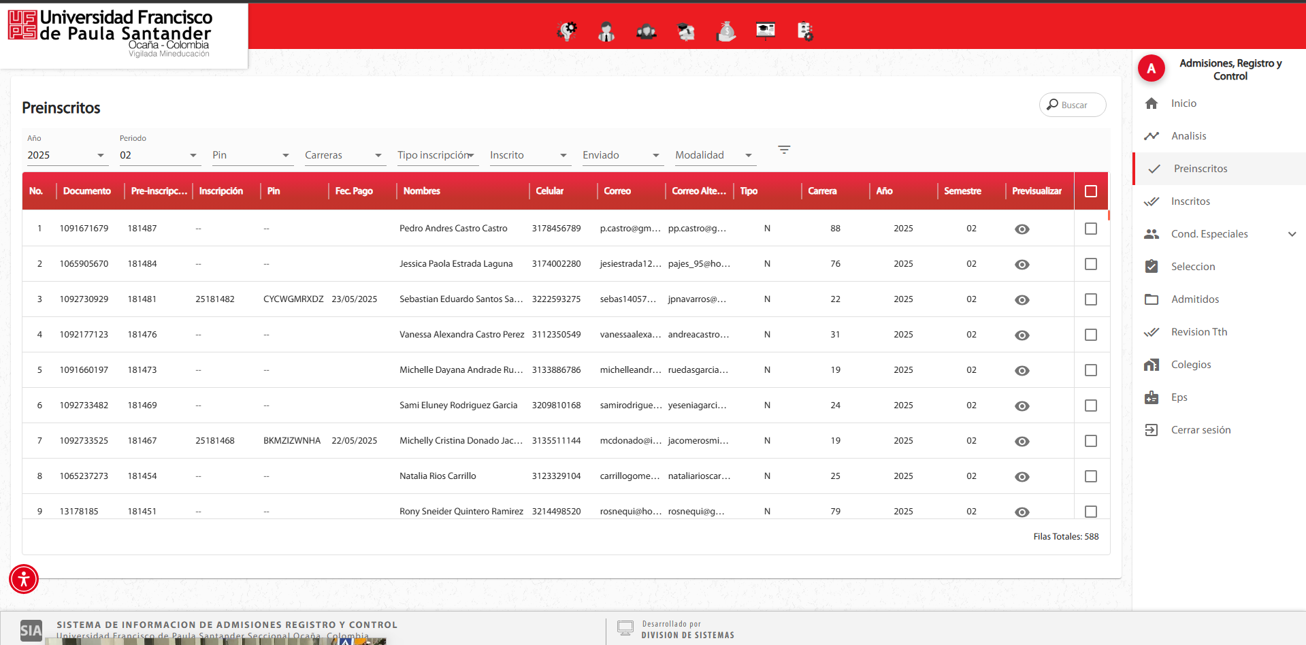The height and width of the screenshot is (645, 1306).
Task: Open the group of people header icon
Action: click(646, 31)
